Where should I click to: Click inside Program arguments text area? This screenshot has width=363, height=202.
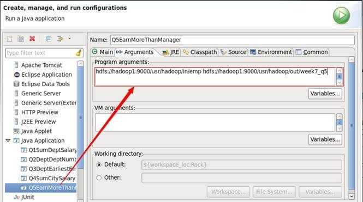coord(215,77)
